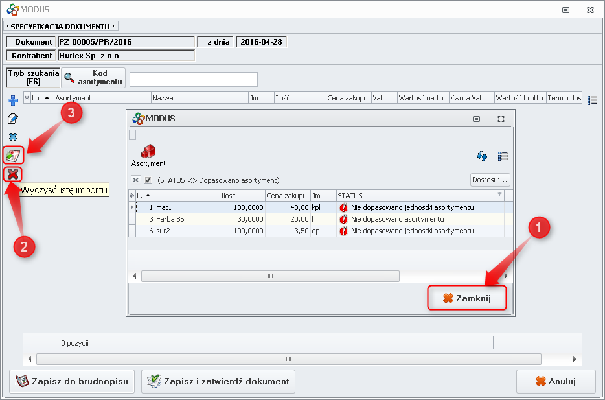Open column chooser icon right of main grid
This screenshot has width=605, height=400.
click(592, 100)
